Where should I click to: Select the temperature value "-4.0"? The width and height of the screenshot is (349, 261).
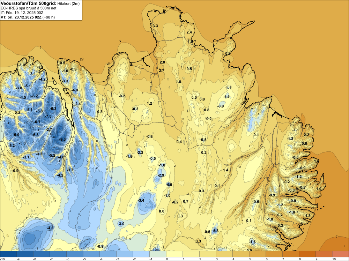coord(75,90)
